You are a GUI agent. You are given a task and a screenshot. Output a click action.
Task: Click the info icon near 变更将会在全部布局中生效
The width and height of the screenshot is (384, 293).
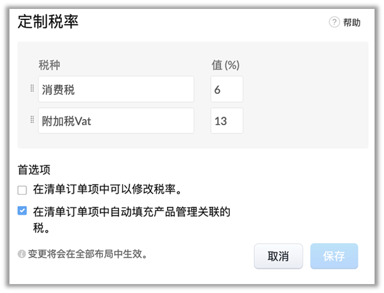[22, 254]
